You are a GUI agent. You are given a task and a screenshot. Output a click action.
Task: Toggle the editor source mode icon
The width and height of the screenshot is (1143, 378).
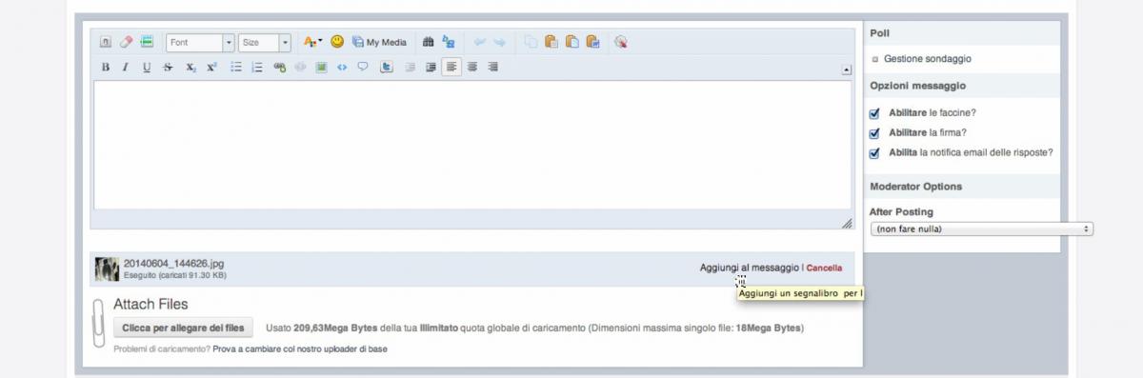105,42
